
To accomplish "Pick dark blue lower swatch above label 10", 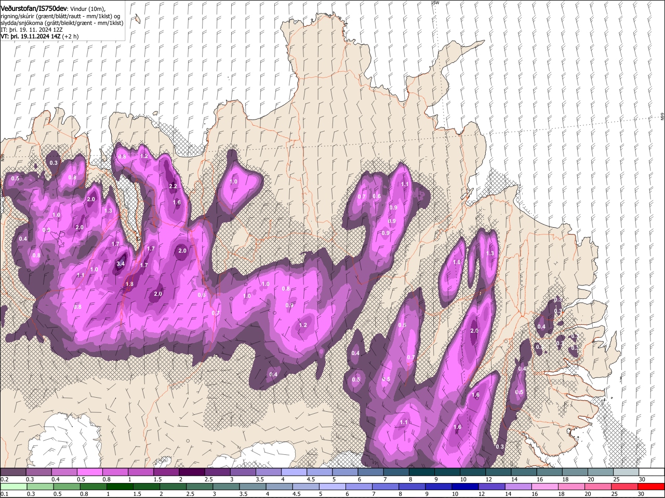I will (x=466, y=487).
